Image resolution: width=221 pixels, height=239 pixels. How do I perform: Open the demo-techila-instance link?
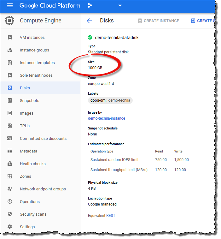[x=107, y=118]
